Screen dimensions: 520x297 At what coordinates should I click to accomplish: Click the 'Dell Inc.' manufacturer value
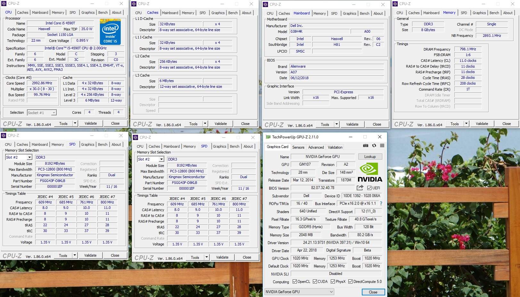[x=337, y=26]
